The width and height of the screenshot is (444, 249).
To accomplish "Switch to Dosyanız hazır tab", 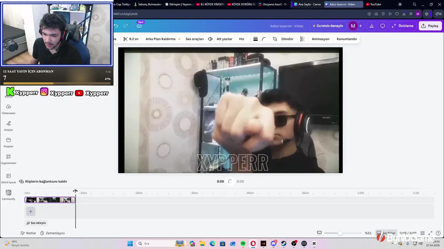I will tap(273, 4).
